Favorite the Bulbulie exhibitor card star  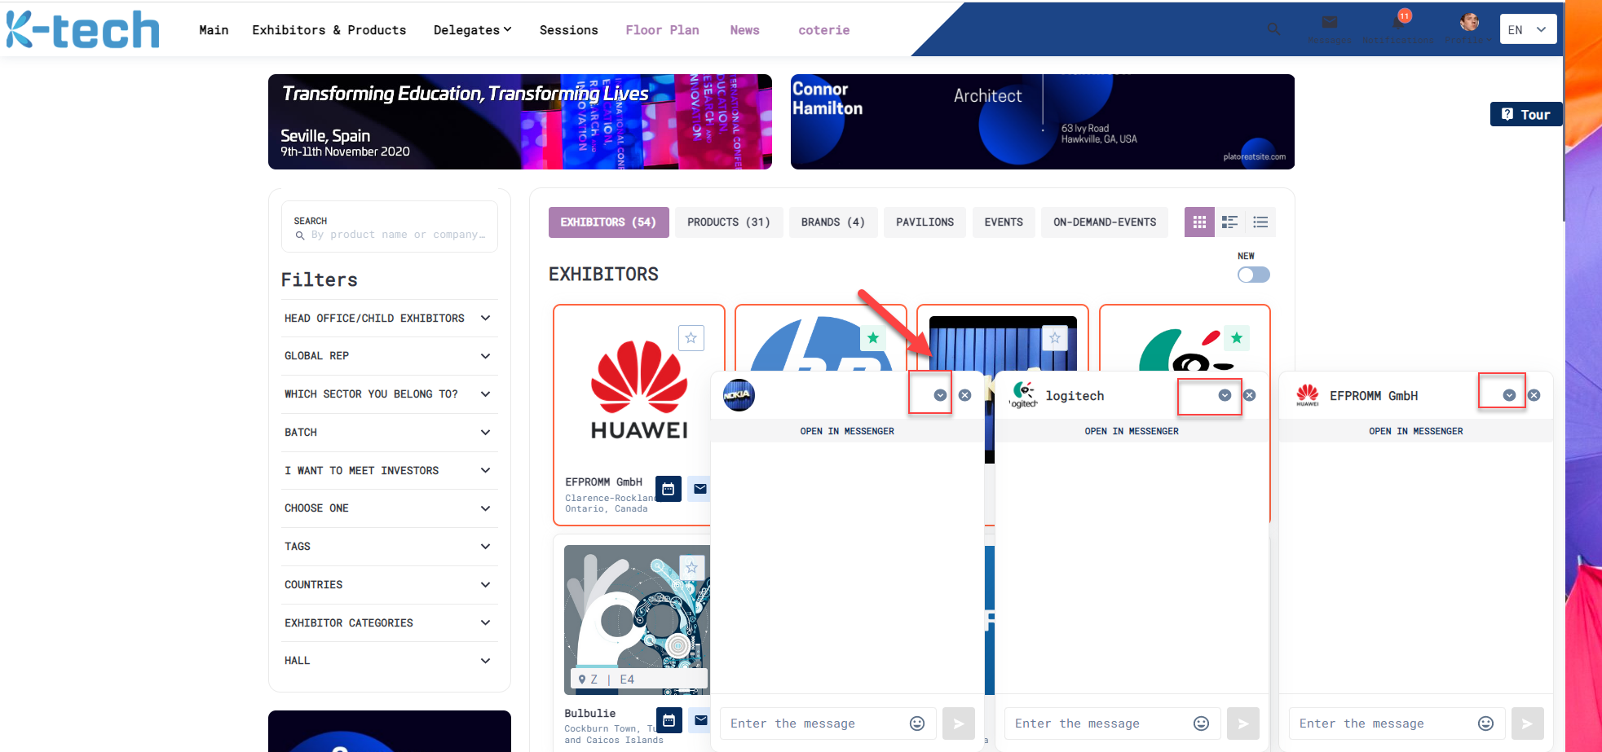click(691, 568)
